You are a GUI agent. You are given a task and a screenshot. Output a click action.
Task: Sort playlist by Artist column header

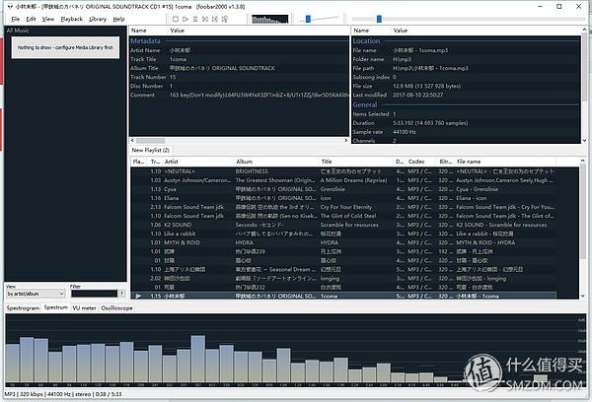click(187, 161)
